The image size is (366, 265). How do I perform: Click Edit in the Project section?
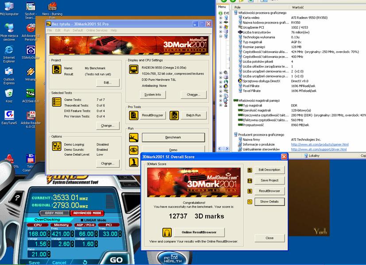108,83
